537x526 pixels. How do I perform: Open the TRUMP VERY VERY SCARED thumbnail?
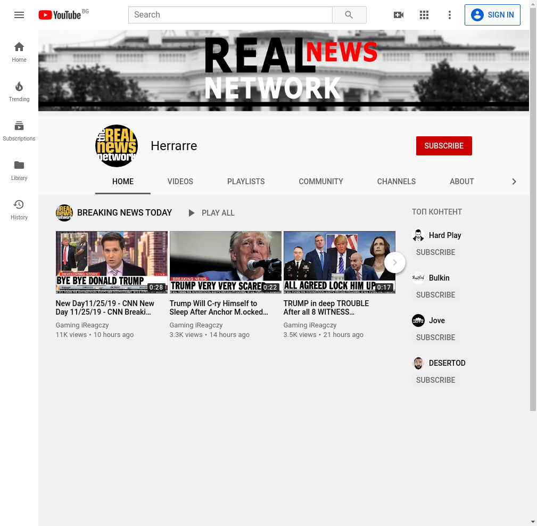pos(225,262)
